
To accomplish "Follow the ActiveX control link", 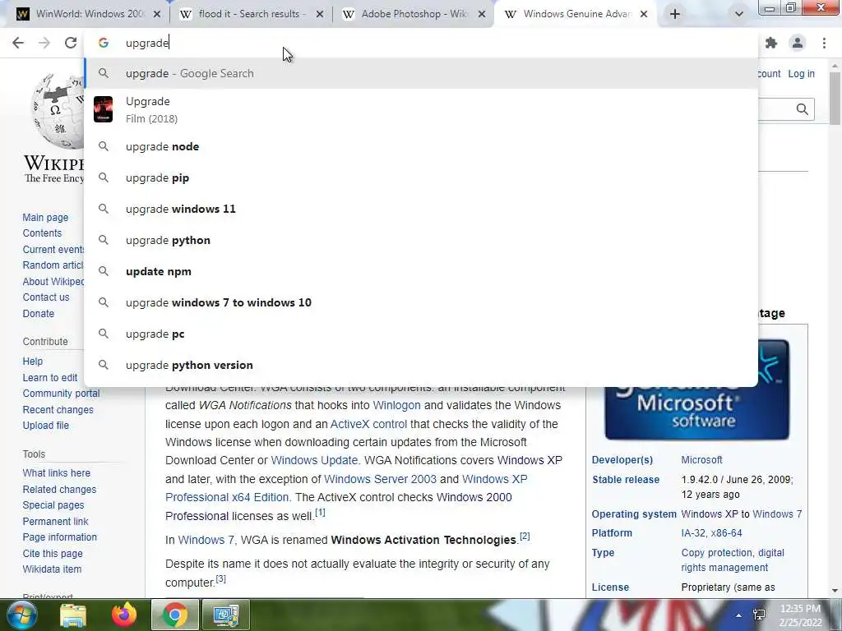I will coord(368,424).
